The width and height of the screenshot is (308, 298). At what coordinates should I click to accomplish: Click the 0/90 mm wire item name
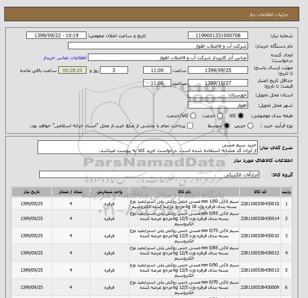tap(184, 270)
